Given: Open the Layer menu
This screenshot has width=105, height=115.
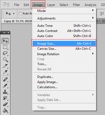Looking at the screenshot, I should 51,5.
